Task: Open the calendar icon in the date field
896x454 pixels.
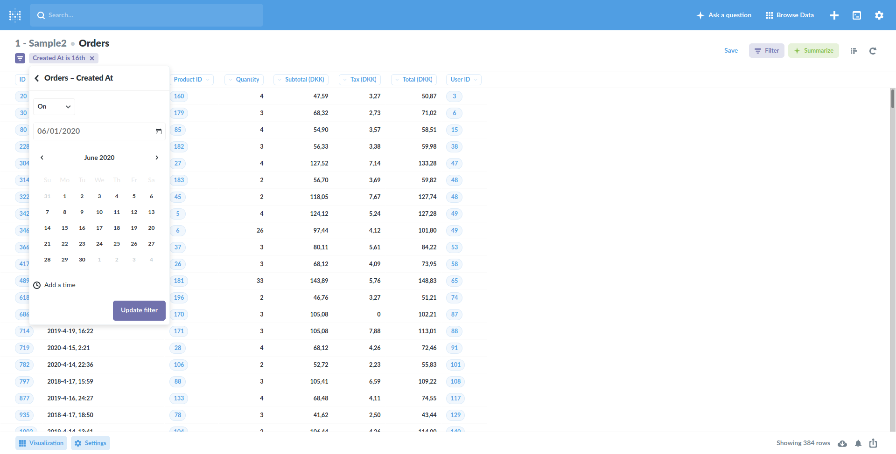Action: [x=158, y=131]
